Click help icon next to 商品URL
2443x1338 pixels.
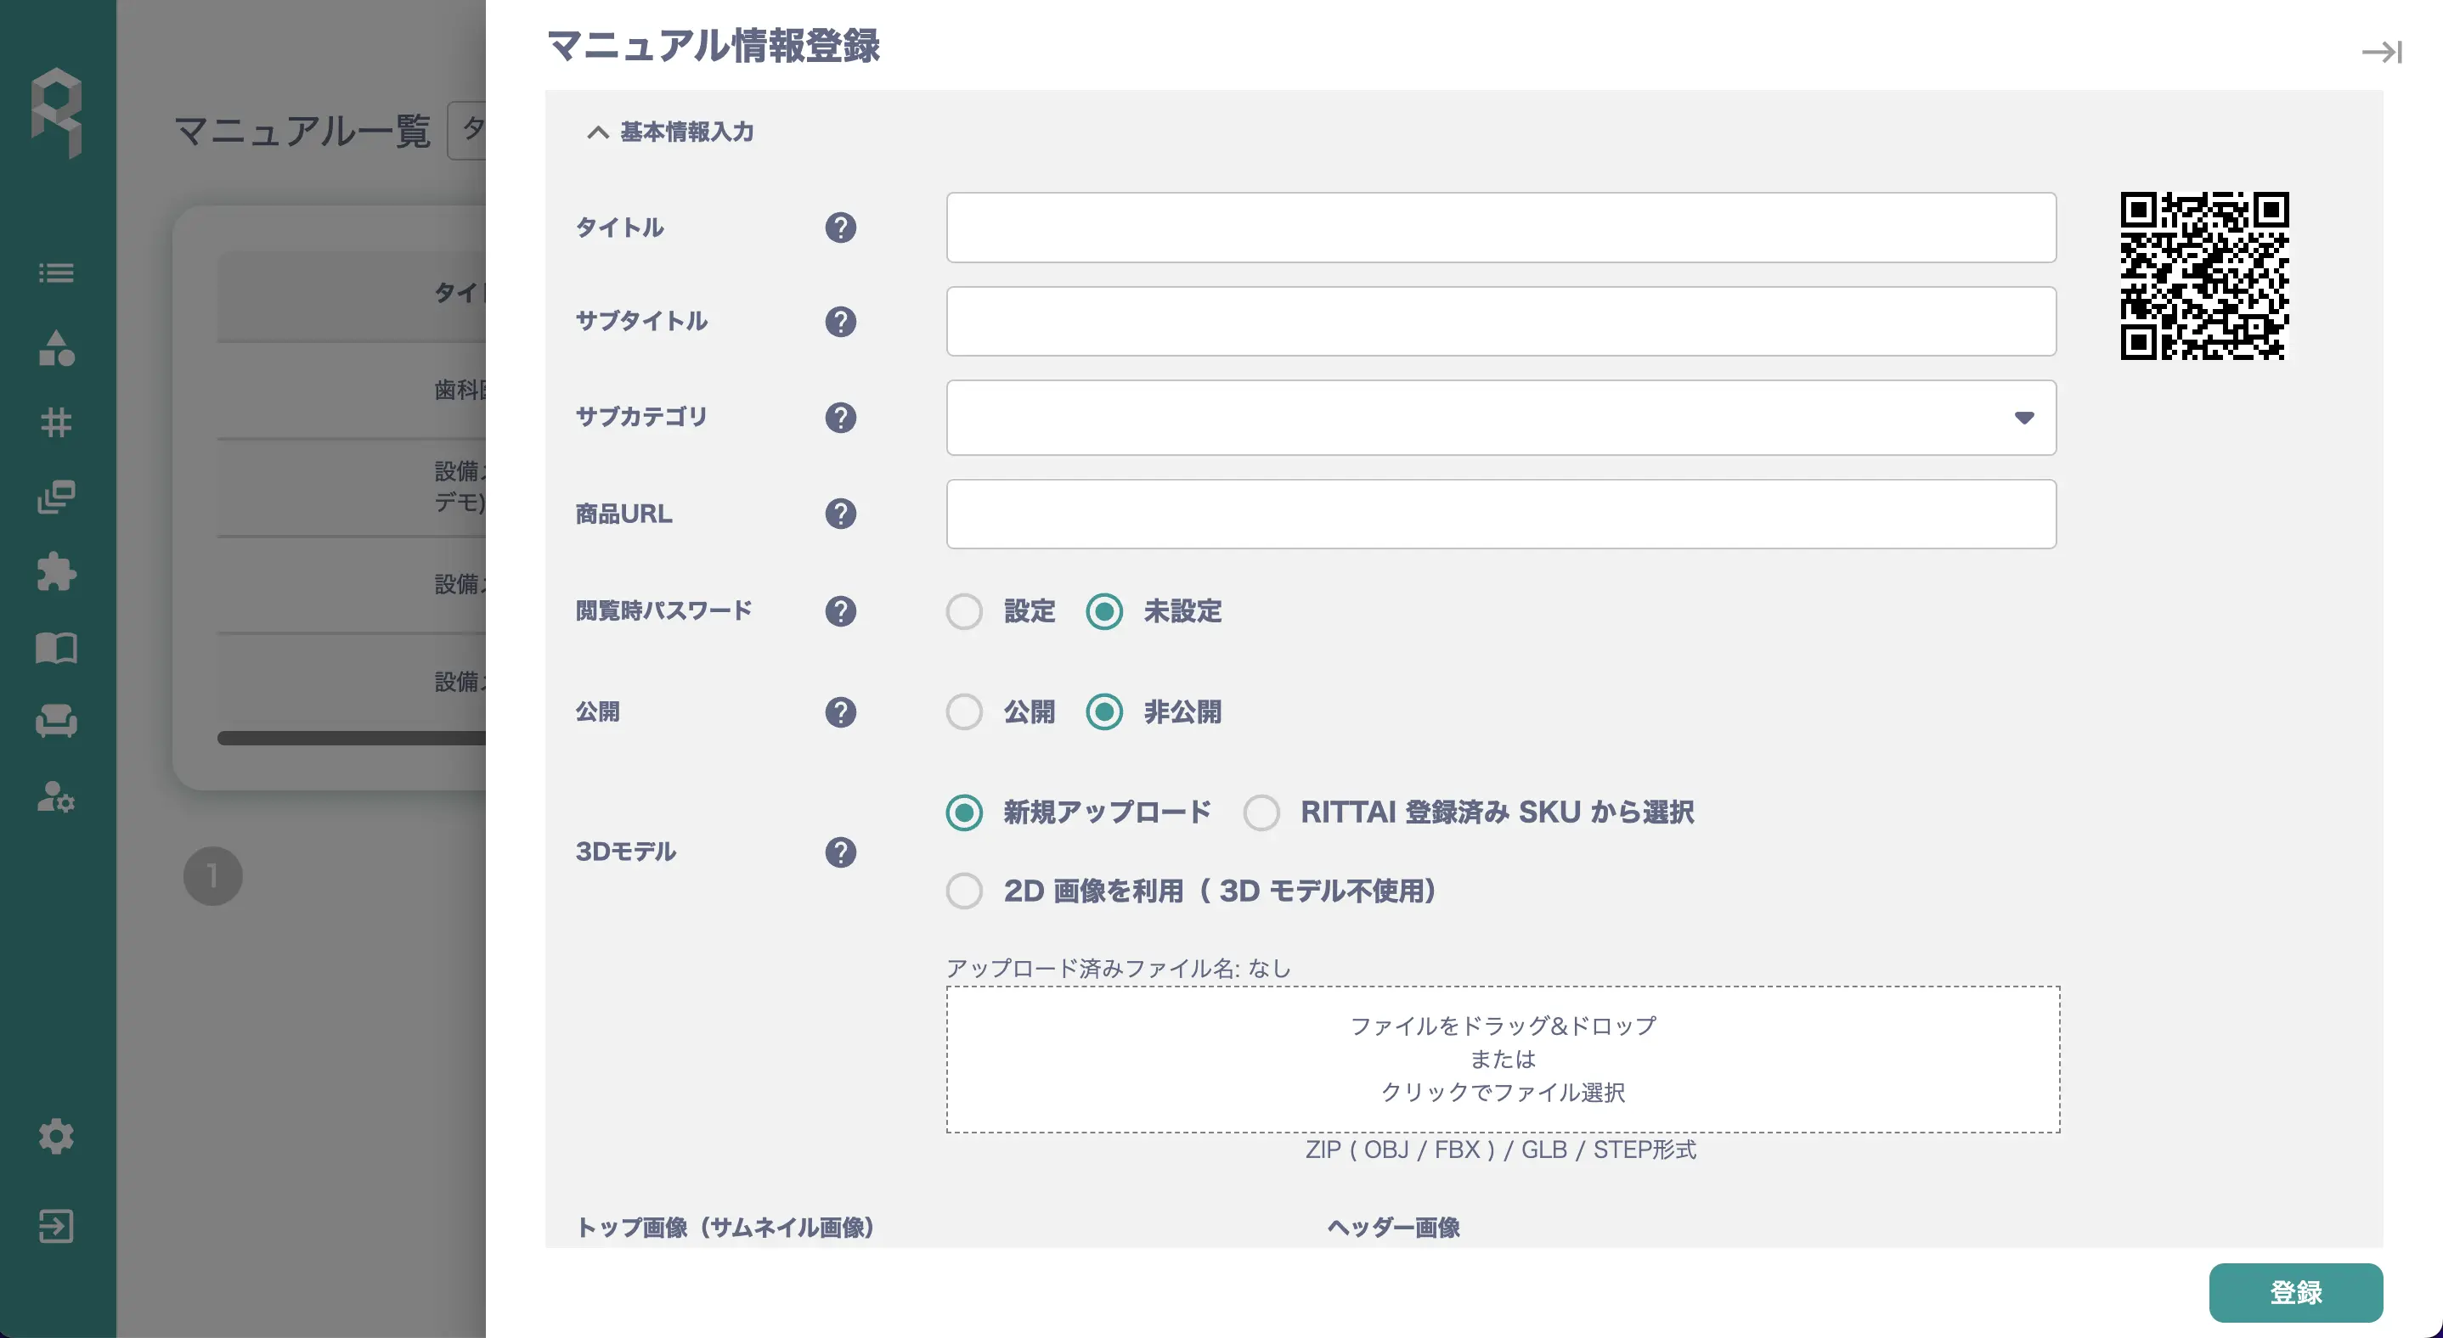[x=840, y=514]
